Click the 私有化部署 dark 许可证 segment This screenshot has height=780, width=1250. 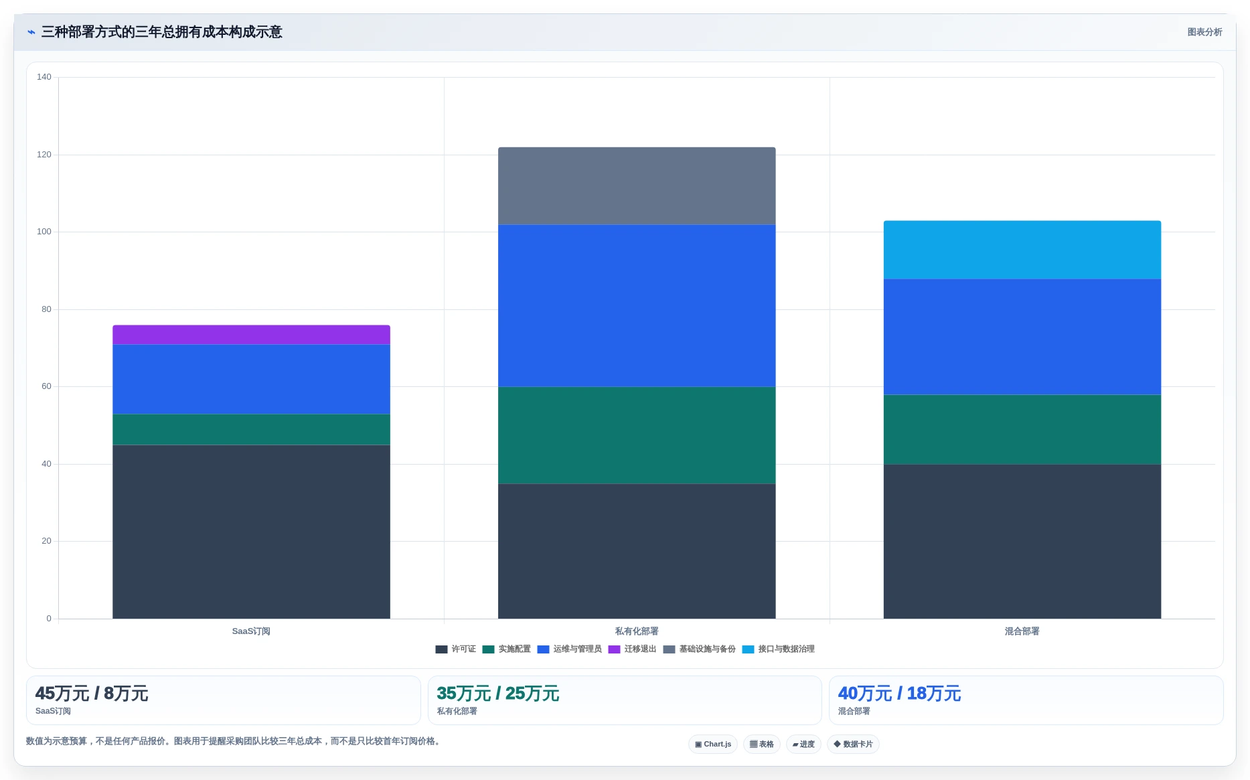tap(637, 551)
